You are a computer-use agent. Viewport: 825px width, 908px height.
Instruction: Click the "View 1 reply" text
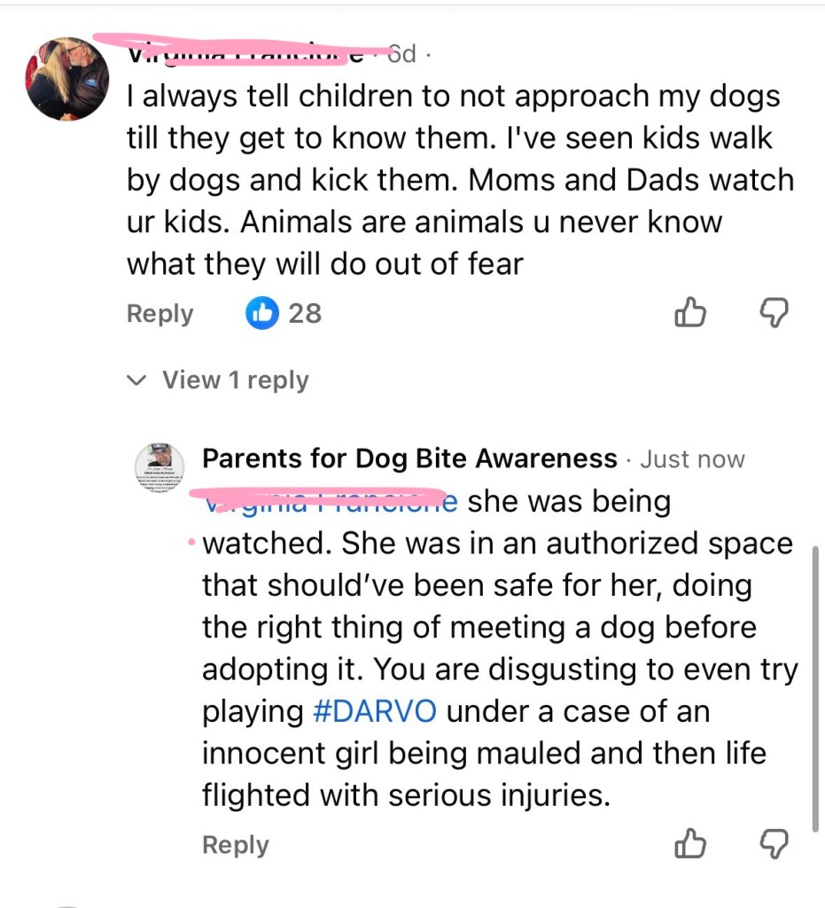235,380
